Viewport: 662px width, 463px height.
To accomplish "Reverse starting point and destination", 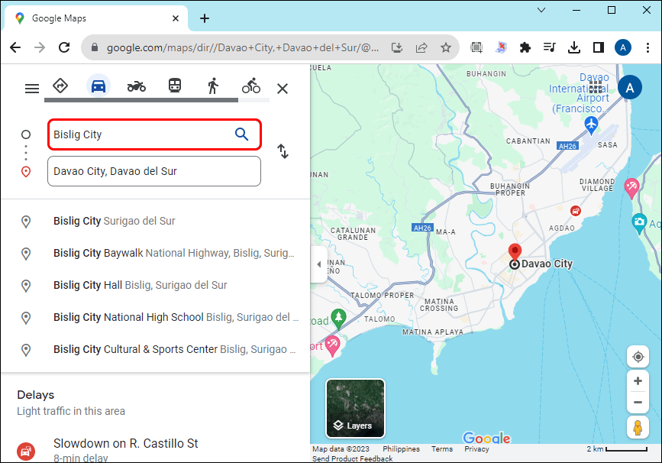I will click(283, 151).
